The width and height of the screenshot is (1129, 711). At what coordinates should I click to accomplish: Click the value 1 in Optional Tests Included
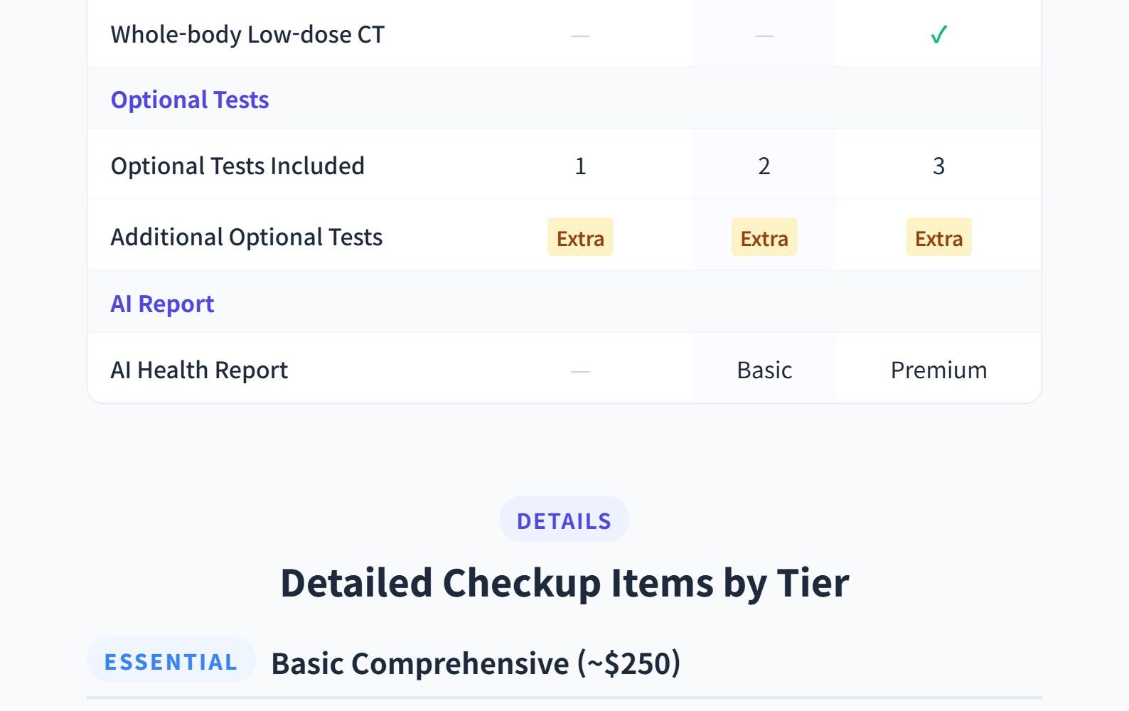click(x=580, y=166)
